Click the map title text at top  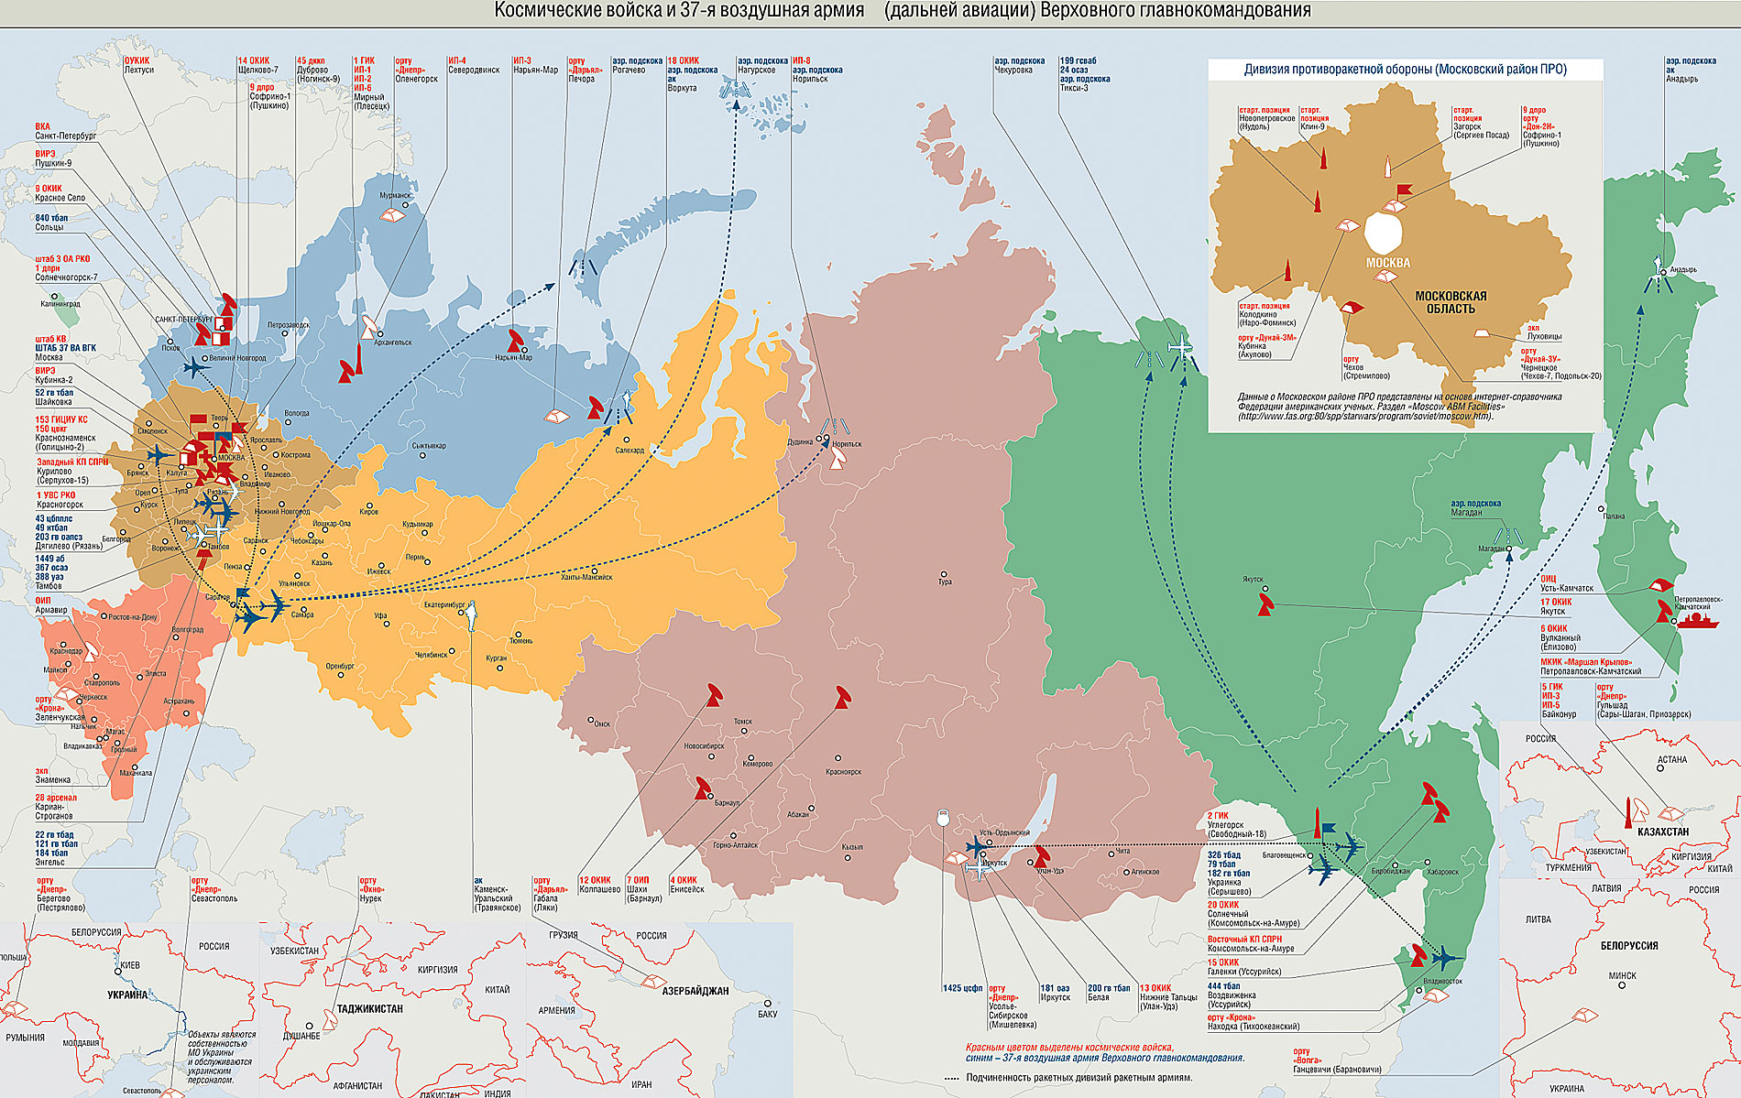pos(902,11)
